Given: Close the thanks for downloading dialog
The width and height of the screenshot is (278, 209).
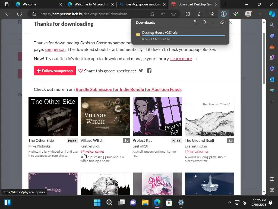Looking at the screenshot, I should pyautogui.click(x=231, y=23).
